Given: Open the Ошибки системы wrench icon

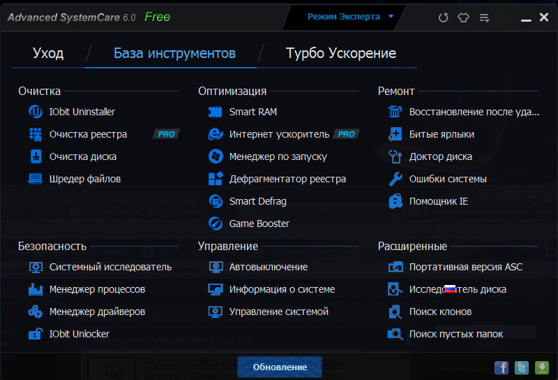Looking at the screenshot, I should 395,179.
